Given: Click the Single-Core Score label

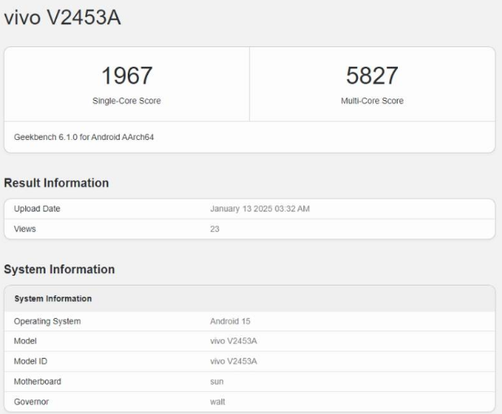Looking at the screenshot, I should (x=127, y=101).
